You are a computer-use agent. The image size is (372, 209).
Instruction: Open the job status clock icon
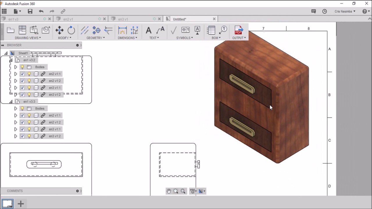325,11
